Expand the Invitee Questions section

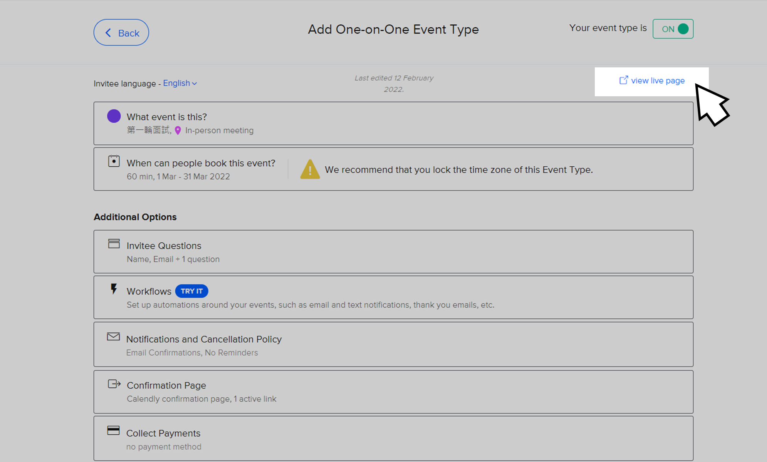click(393, 252)
